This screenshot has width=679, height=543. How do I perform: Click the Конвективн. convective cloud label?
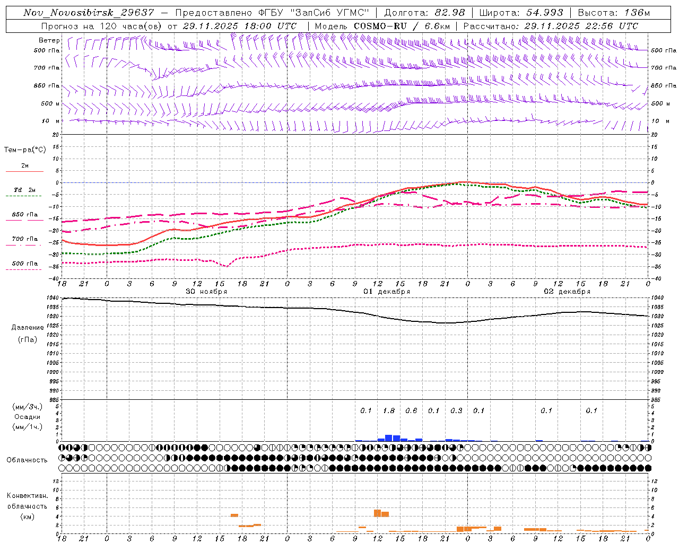coord(28,496)
